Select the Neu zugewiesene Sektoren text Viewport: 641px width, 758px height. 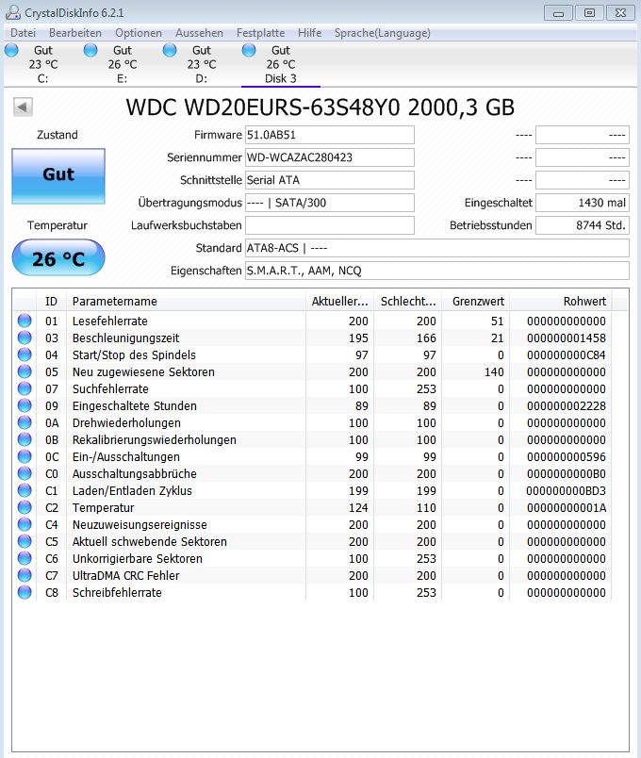coord(143,371)
